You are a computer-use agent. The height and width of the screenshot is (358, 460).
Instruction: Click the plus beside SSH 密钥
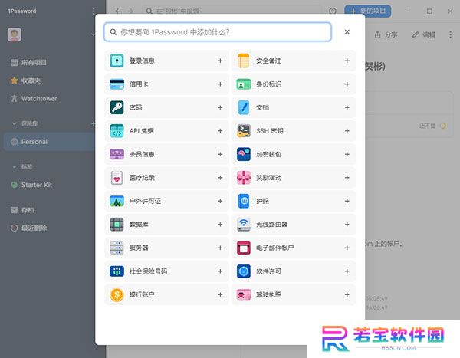347,131
